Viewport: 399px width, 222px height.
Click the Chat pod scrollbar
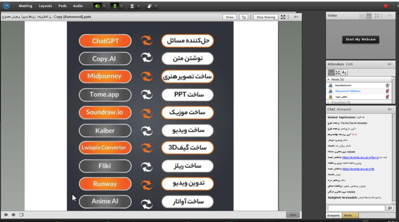coord(394,159)
